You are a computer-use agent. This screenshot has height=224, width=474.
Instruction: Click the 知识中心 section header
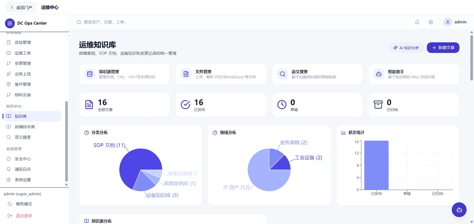click(14, 106)
